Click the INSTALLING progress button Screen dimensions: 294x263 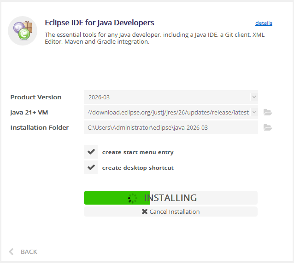click(x=171, y=198)
